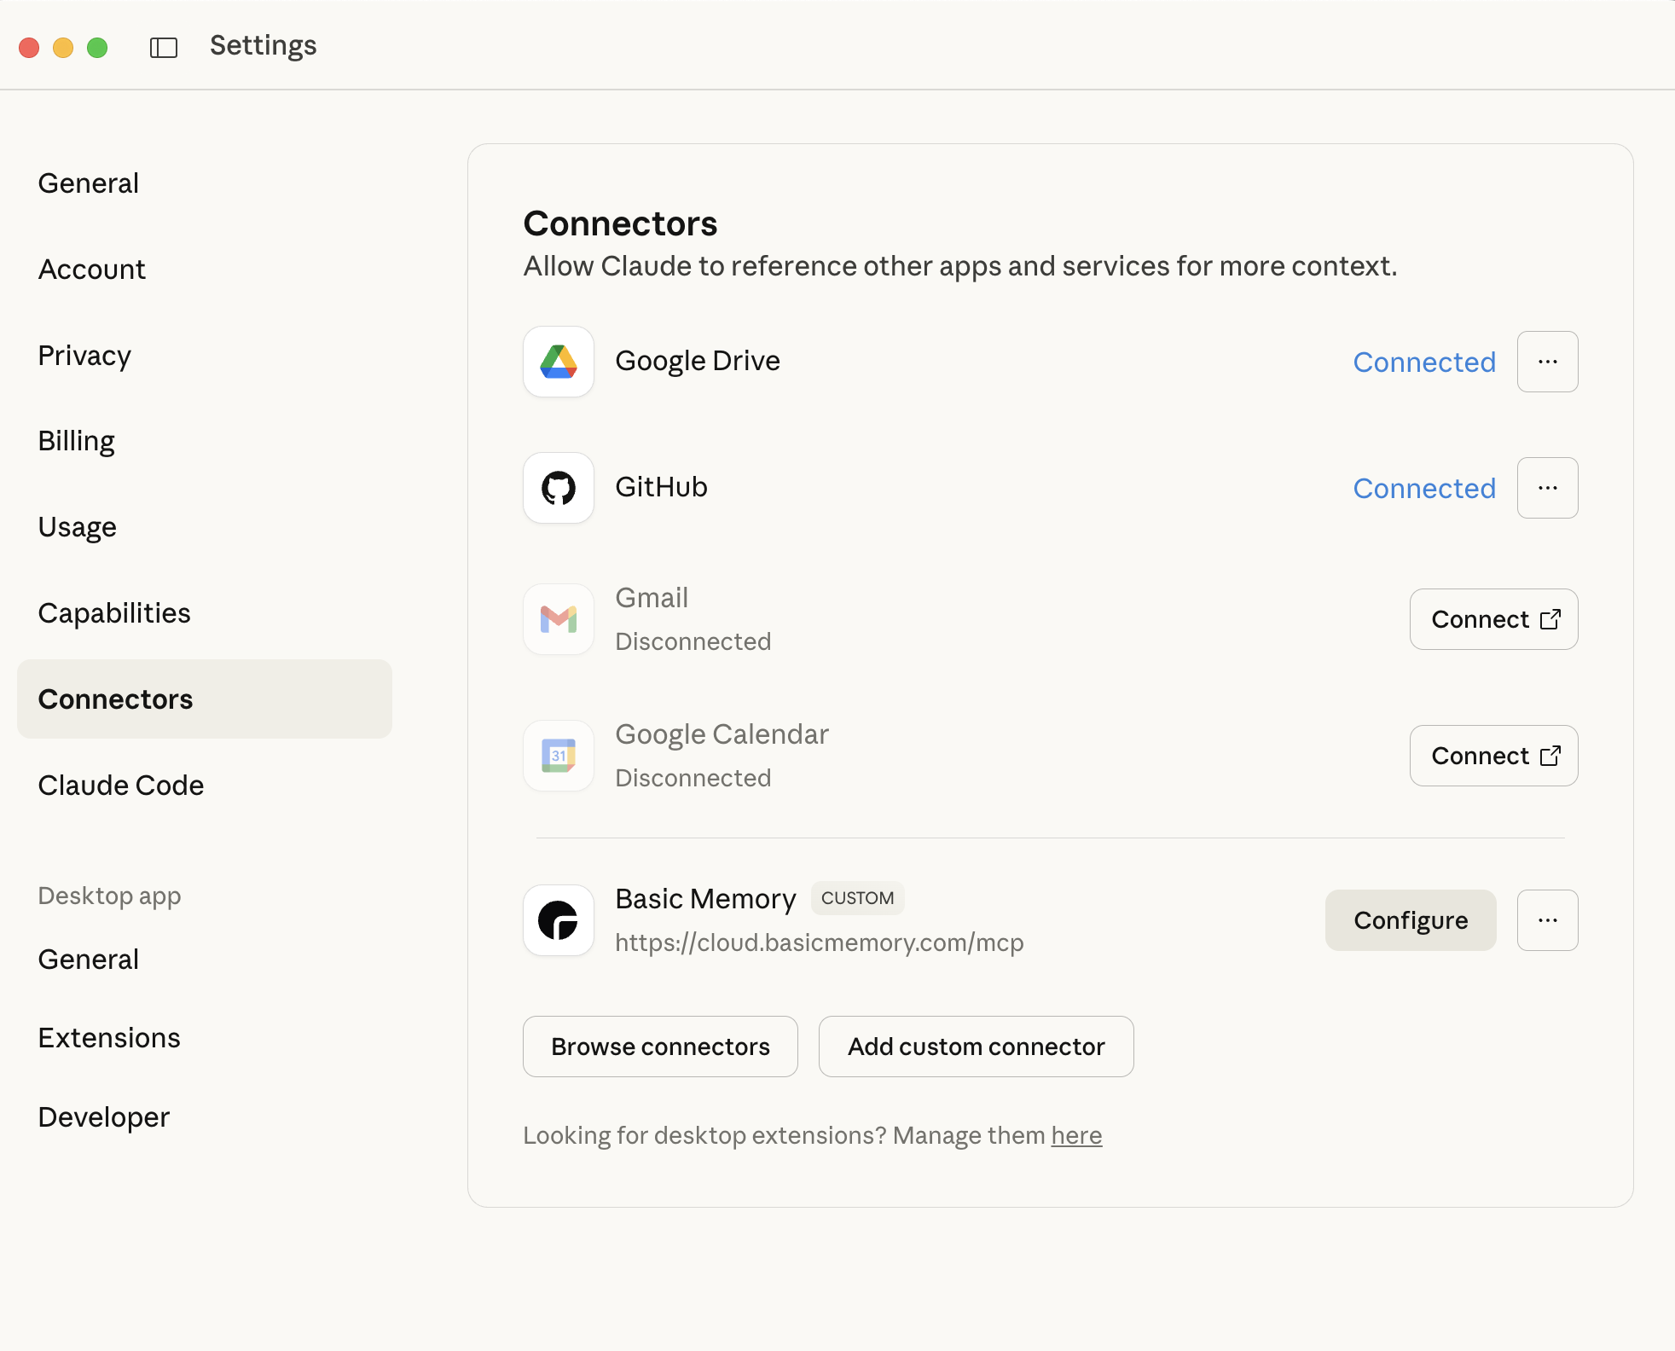This screenshot has width=1675, height=1351.
Task: Click the CUSTOM badge next to Basic Memory
Action: (x=857, y=898)
